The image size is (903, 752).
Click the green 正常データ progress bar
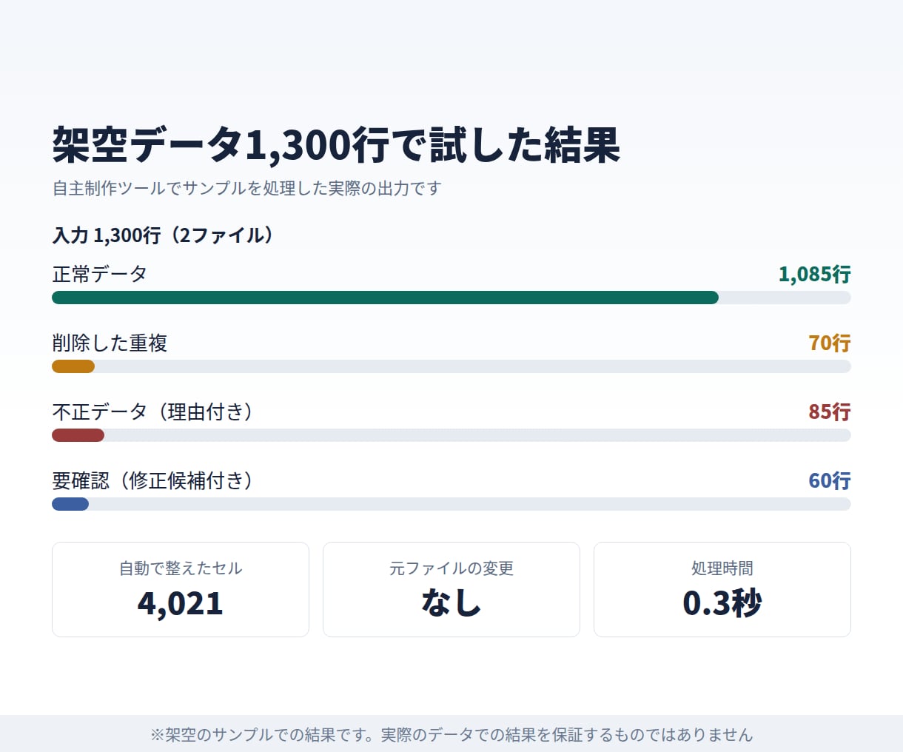(385, 298)
